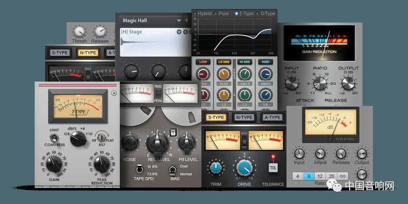
Task: Click the Thresh knob
Action: 79,32
